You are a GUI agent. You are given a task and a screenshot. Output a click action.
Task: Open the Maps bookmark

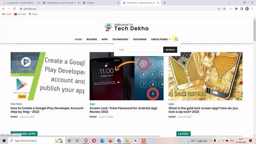[33, 14]
